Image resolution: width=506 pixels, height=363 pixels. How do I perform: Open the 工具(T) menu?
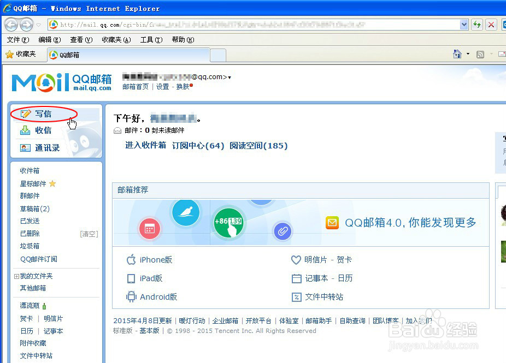coord(151,40)
